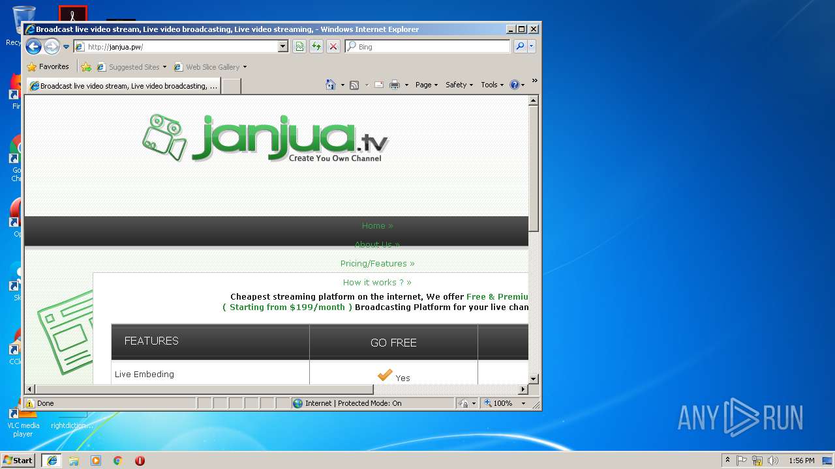835x469 pixels.
Task: Click the red Opera taskbar icon
Action: coord(140,460)
